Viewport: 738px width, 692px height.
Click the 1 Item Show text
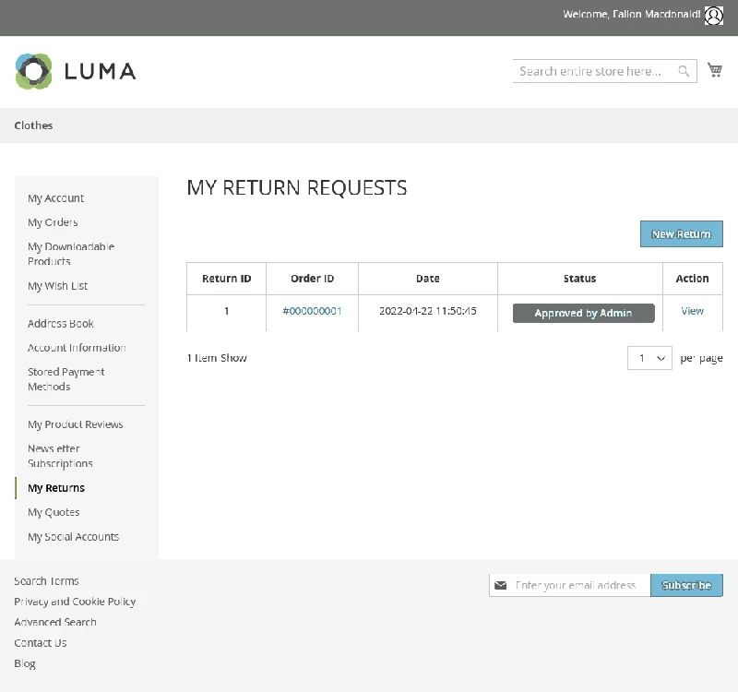click(x=217, y=358)
